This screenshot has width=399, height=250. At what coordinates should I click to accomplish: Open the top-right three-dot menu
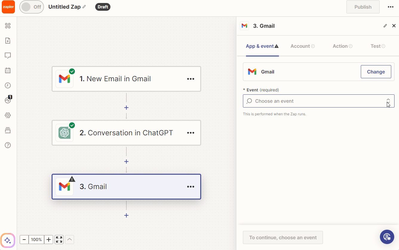[x=391, y=7]
